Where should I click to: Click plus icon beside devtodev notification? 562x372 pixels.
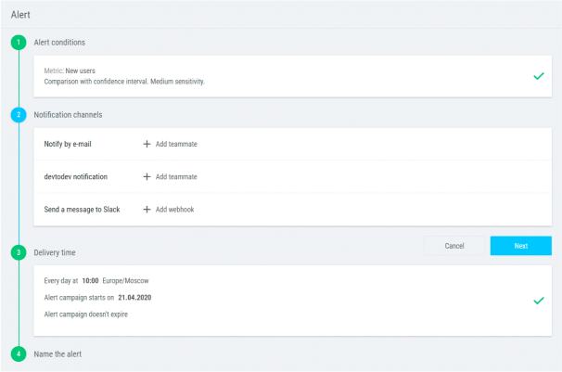click(x=147, y=176)
